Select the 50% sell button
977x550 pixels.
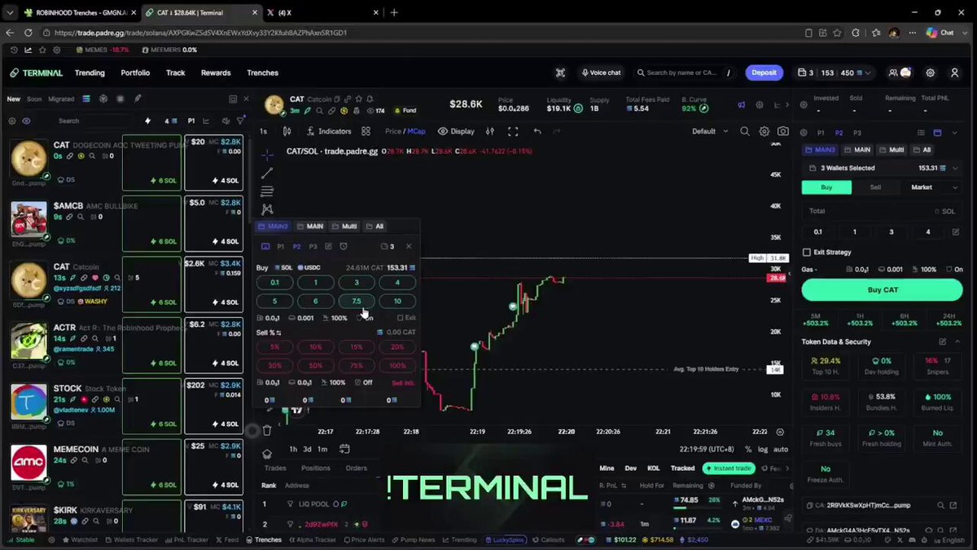[315, 366]
